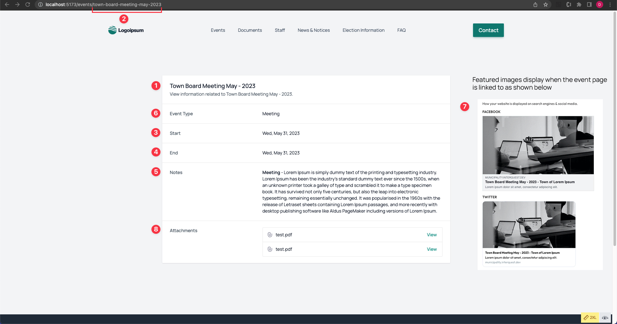Open the Events navigation item
Viewport: 617px width, 324px height.
pyautogui.click(x=218, y=30)
